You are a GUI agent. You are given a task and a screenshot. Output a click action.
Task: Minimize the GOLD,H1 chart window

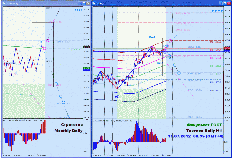click(x=221, y=3)
